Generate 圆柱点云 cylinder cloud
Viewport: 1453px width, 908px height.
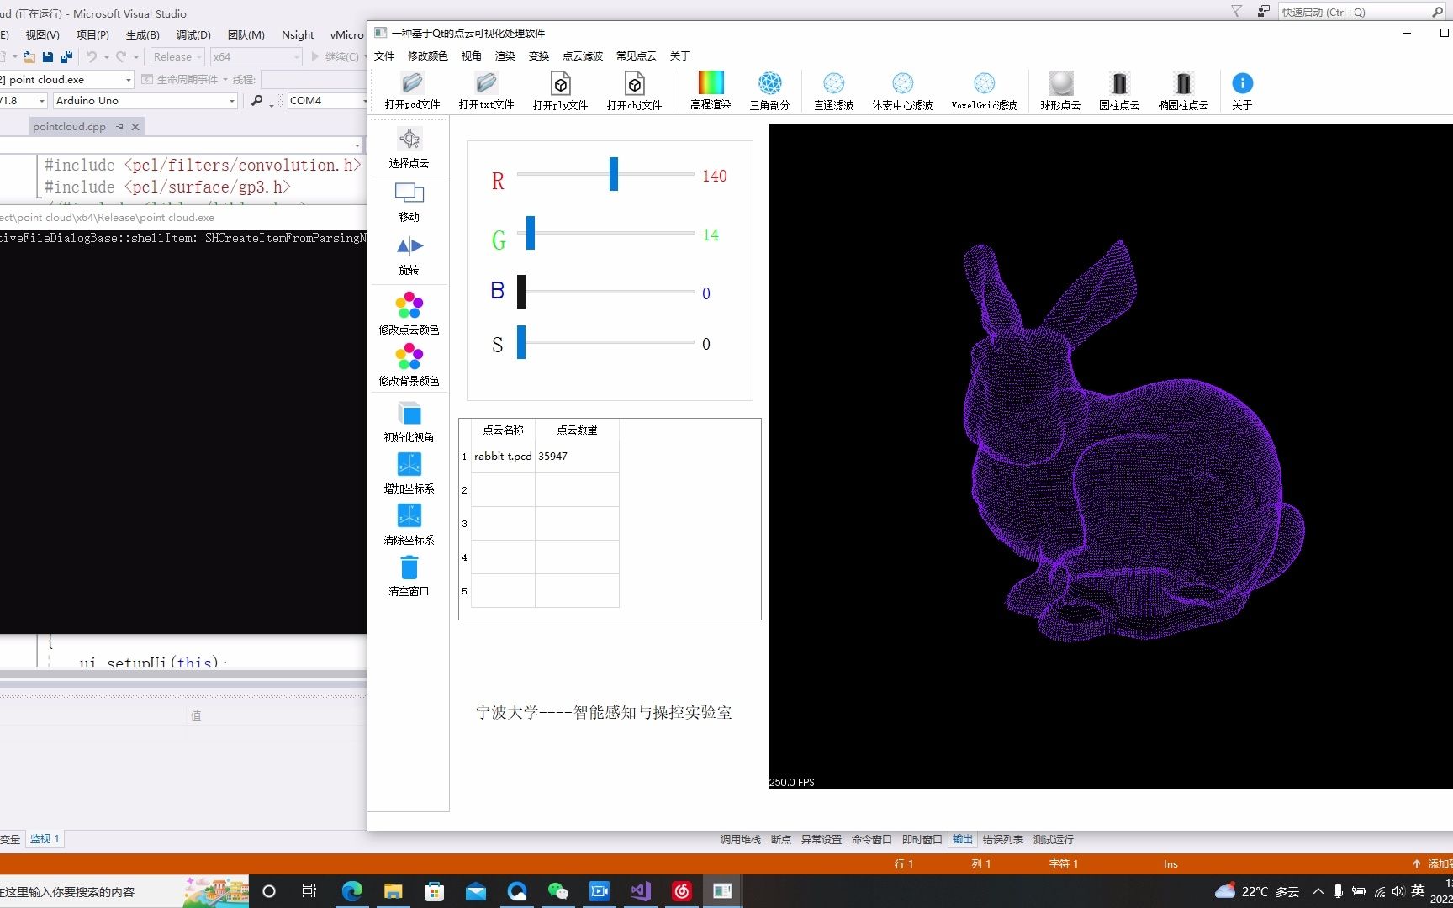tap(1119, 91)
